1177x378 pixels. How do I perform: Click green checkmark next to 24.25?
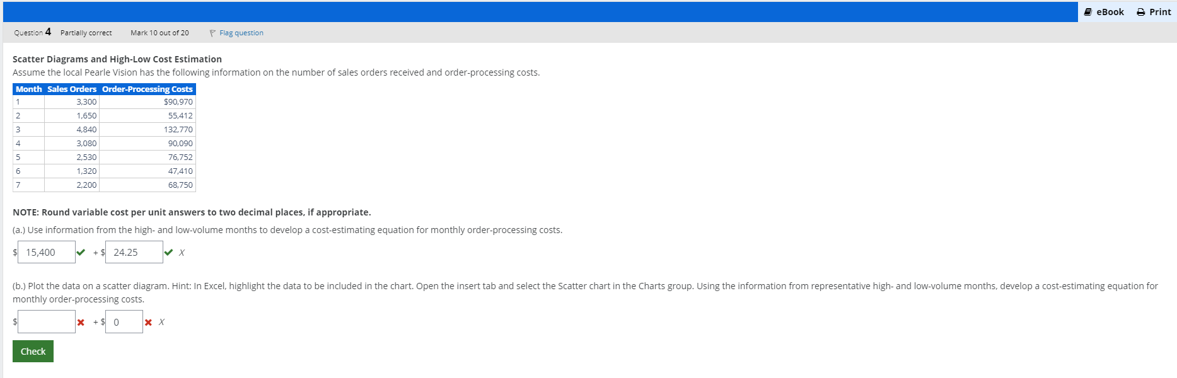point(168,253)
